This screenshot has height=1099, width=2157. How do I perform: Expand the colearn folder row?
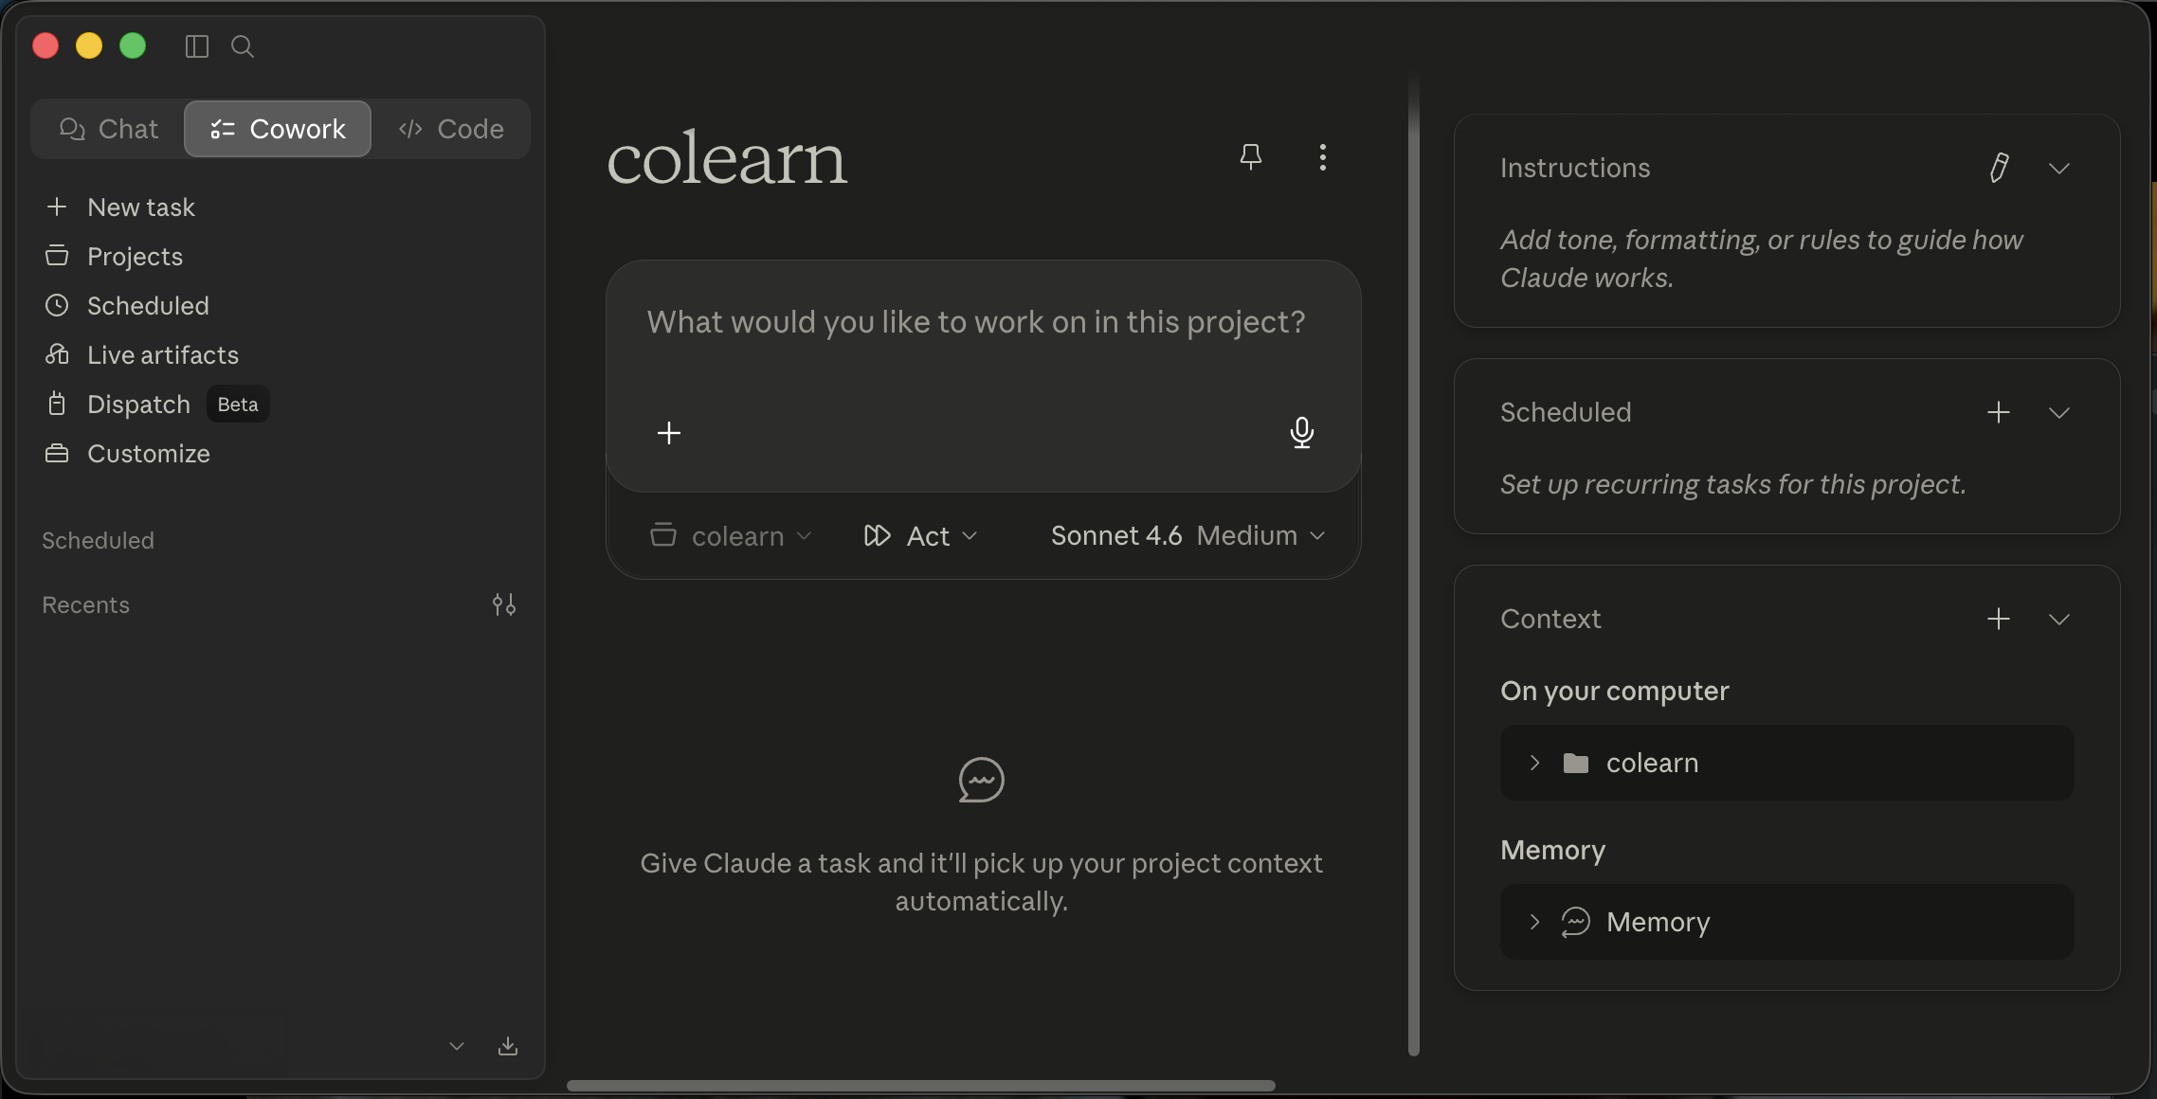click(x=1787, y=763)
